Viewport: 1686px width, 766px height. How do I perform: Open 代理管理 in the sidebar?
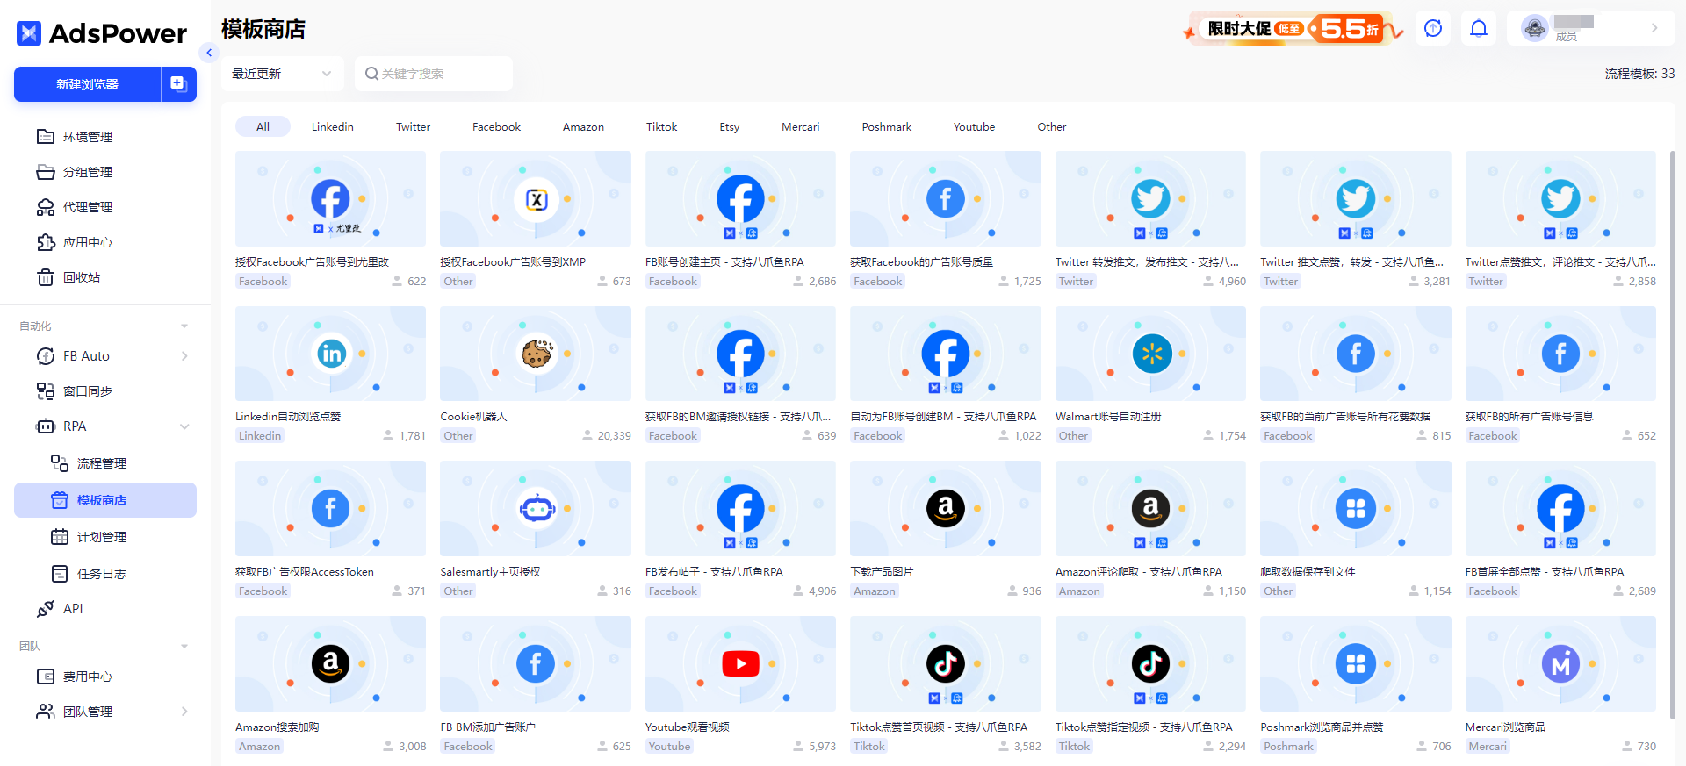point(88,207)
